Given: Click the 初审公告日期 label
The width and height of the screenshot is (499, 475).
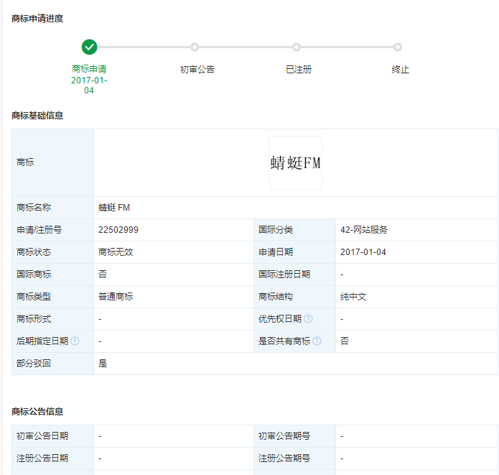Looking at the screenshot, I should (x=42, y=435).
